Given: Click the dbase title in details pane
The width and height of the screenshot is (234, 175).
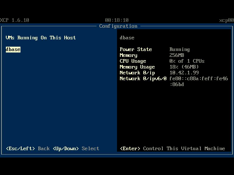Looking at the screenshot, I should [x=127, y=38].
